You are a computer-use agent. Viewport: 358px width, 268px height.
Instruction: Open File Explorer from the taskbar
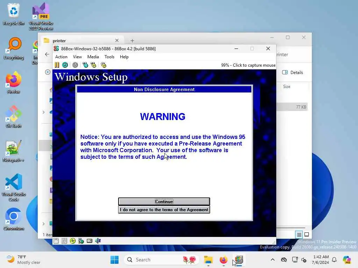pos(208,260)
